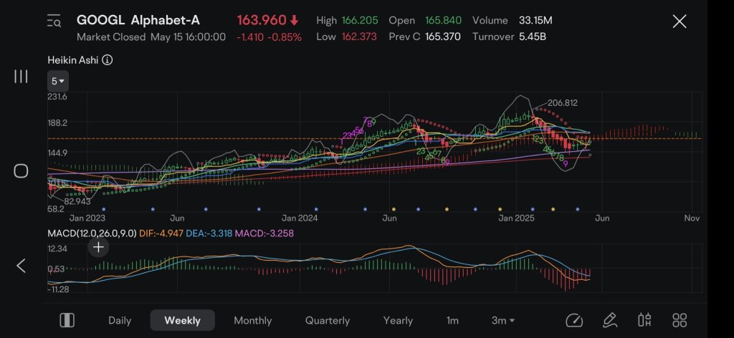Tap the Android home button icon
Image resolution: width=734 pixels, height=338 pixels.
[21, 170]
